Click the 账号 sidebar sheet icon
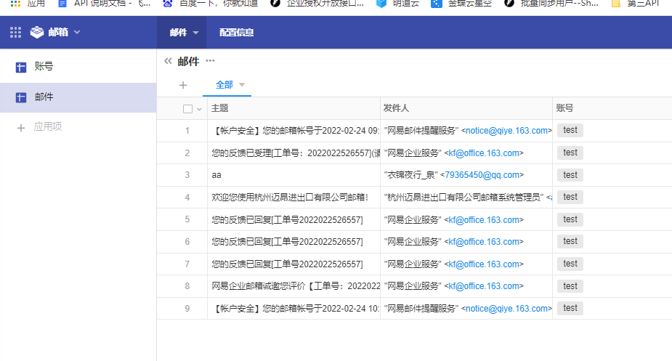The image size is (672, 361). tap(21, 67)
